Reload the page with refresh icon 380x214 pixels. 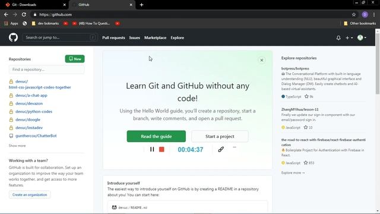24,14
